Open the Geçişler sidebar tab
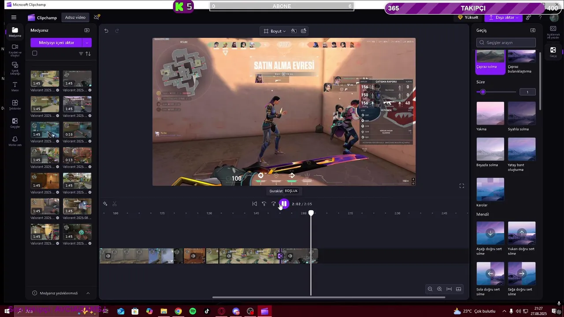 (x=15, y=123)
